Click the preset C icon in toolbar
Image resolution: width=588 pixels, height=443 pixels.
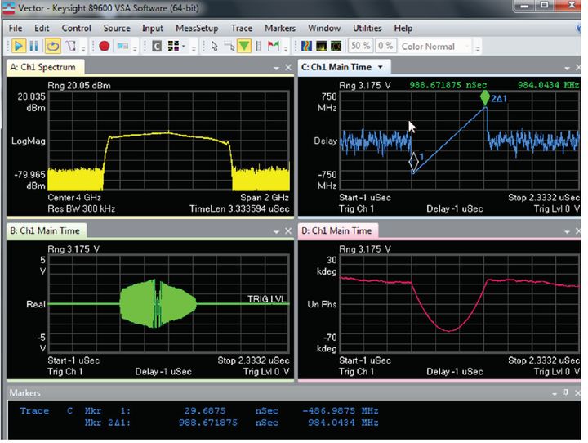point(157,47)
